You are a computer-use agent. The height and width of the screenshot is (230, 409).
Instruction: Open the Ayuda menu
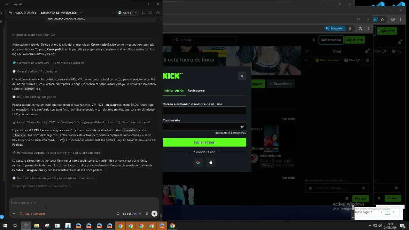pos(18,4)
